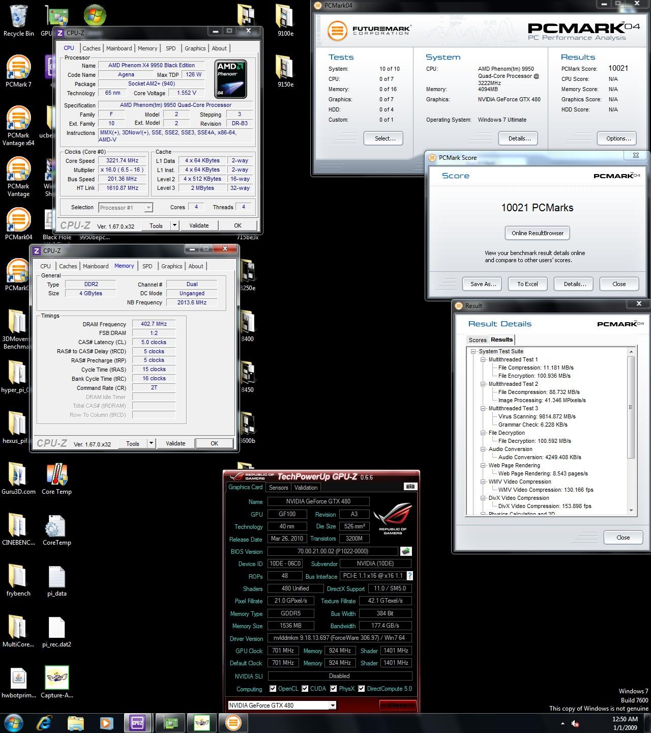The image size is (651, 733).
Task: Toggle the DirectCompute 5.0 checkbox
Action: pyautogui.click(x=362, y=689)
